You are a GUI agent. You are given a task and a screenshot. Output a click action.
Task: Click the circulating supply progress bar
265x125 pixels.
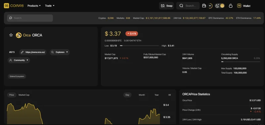[240, 62]
